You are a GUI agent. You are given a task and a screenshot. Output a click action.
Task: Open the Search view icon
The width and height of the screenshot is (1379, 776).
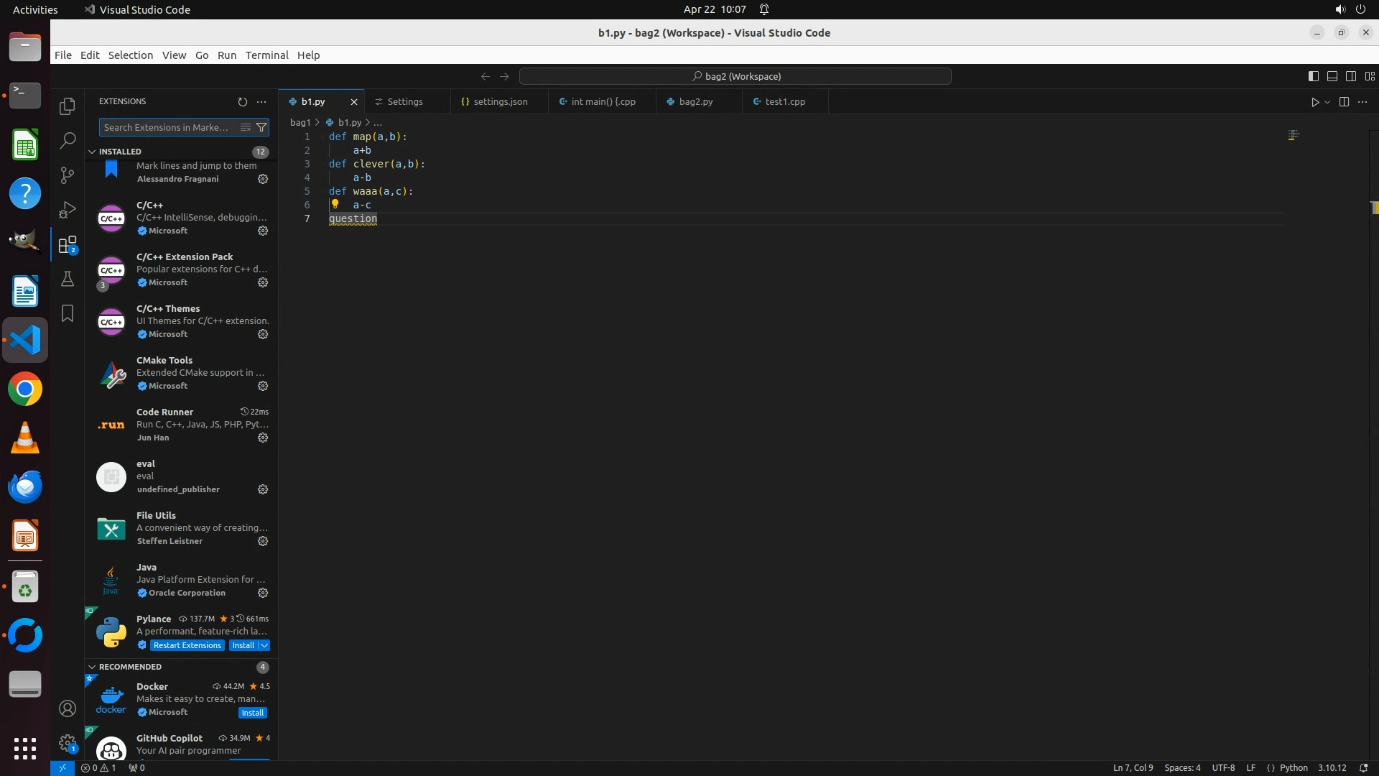(68, 140)
